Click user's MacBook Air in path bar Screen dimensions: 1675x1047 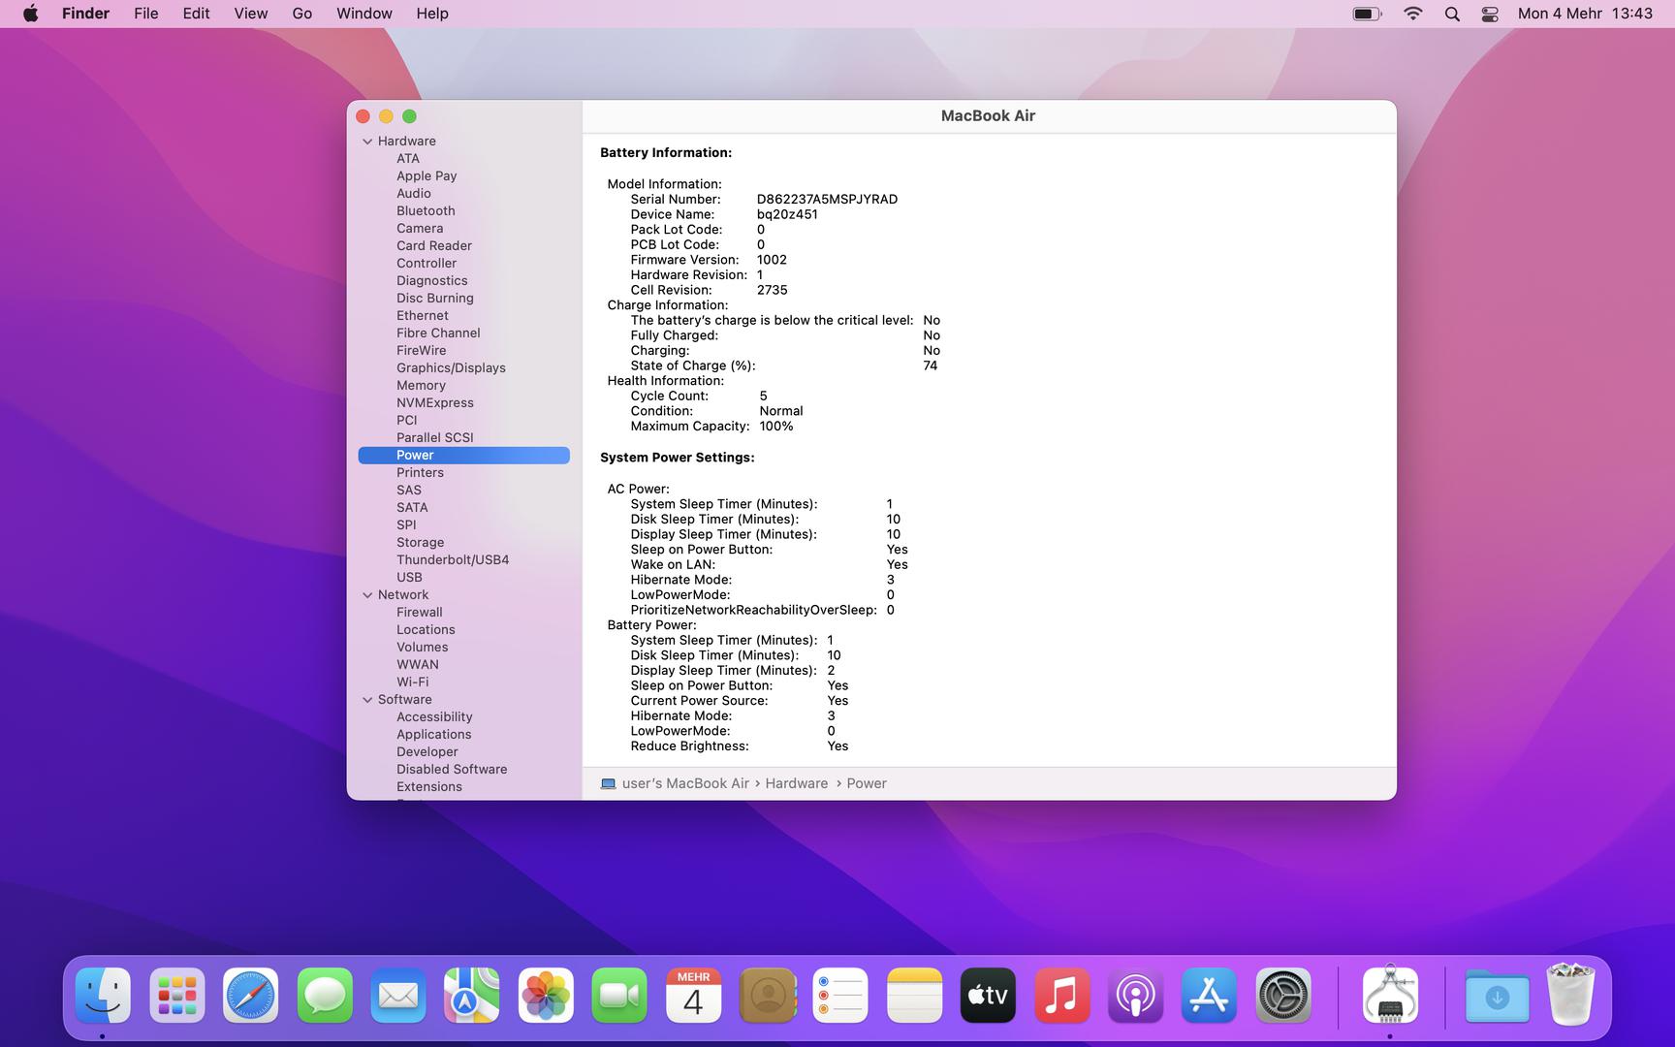[684, 783]
